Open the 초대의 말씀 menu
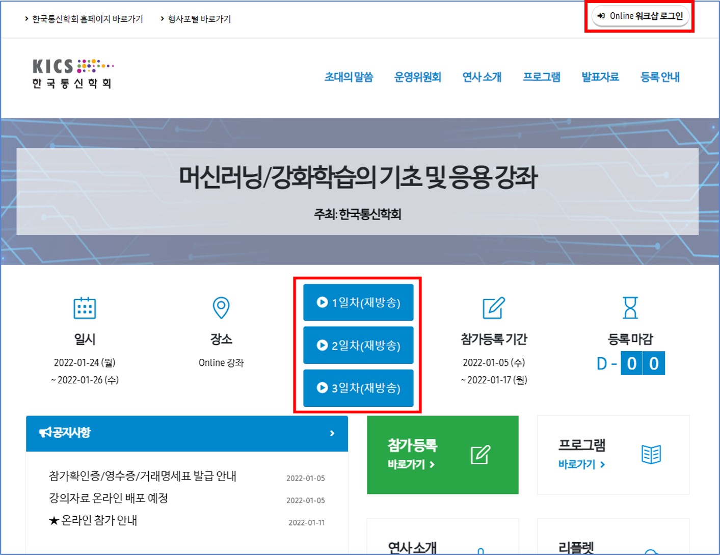The width and height of the screenshot is (720, 555). point(349,77)
